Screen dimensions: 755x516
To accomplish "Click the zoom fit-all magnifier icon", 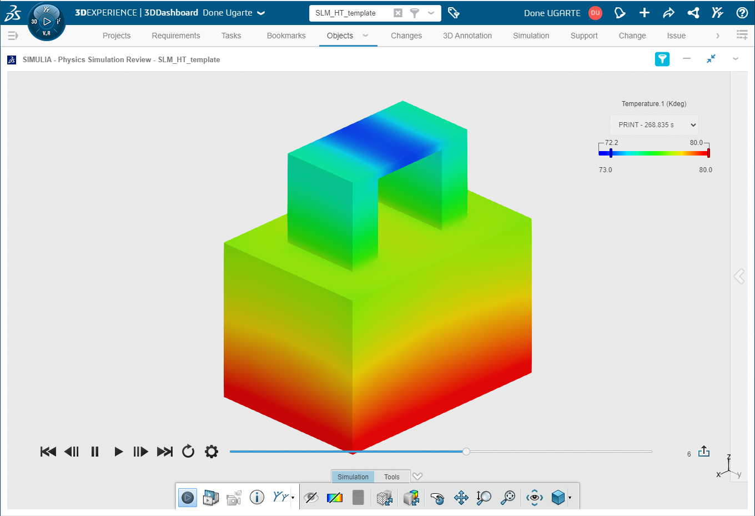I will 507,498.
